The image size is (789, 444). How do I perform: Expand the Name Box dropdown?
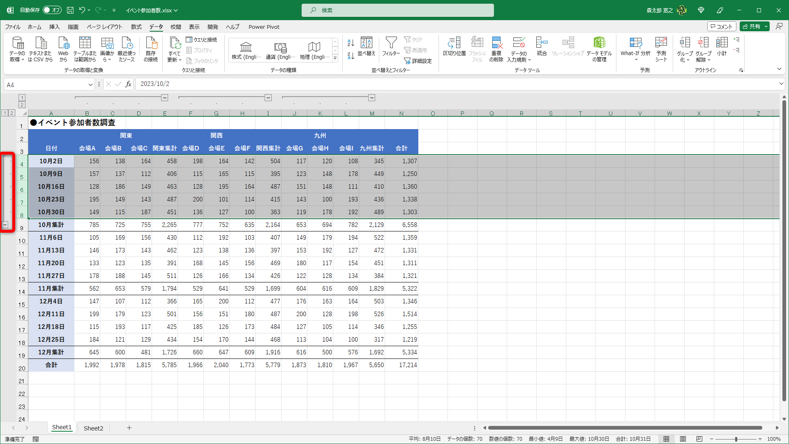coord(90,85)
